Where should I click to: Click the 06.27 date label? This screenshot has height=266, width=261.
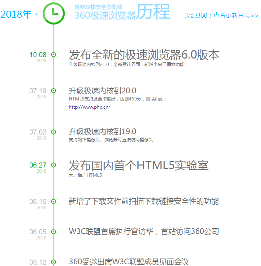click(x=38, y=165)
